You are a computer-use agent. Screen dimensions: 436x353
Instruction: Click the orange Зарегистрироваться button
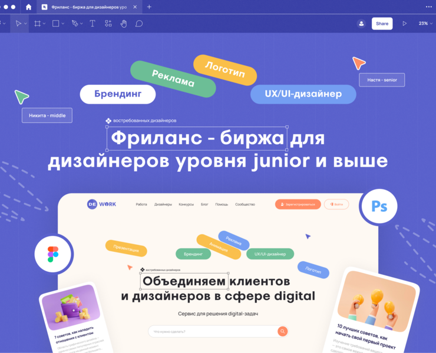(x=298, y=204)
